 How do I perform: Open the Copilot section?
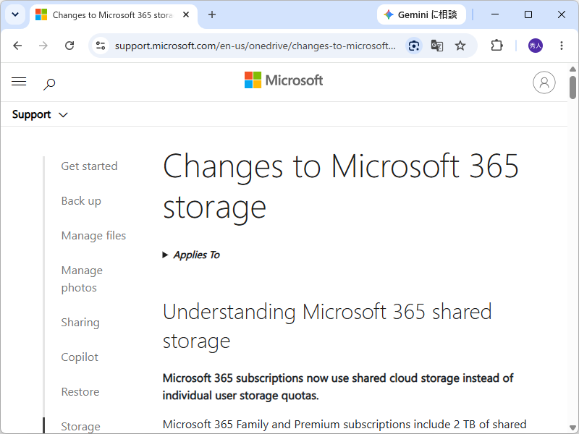(x=80, y=357)
